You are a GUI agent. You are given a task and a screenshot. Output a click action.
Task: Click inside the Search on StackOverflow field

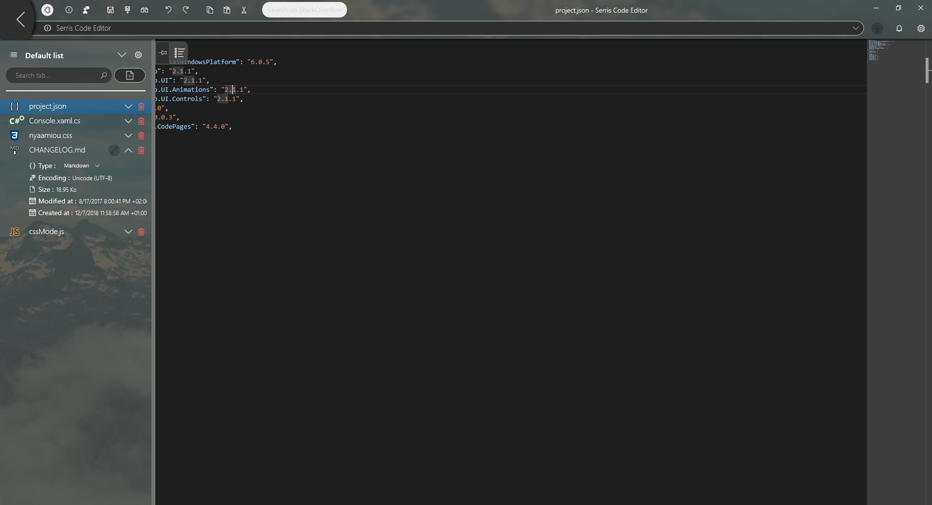click(304, 10)
